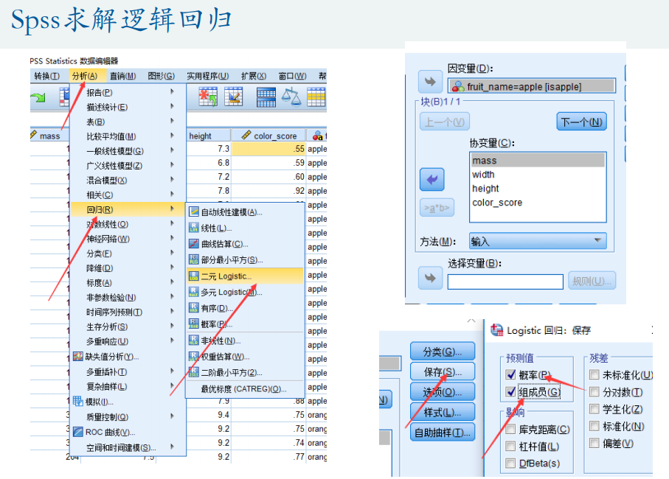Click the Logistic 回归 dialog title icon

pos(496,330)
